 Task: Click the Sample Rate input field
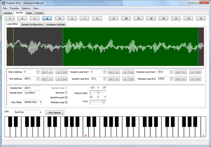31,93
